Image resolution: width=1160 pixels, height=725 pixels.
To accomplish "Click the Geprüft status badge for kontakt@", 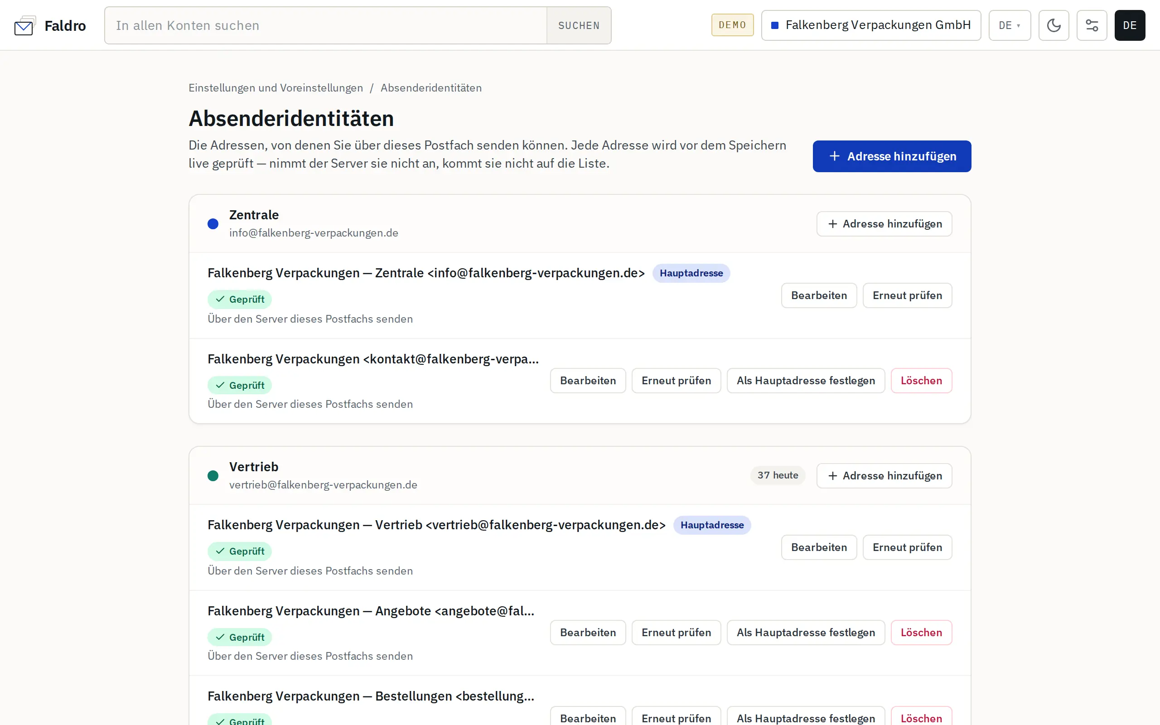I will (239, 386).
